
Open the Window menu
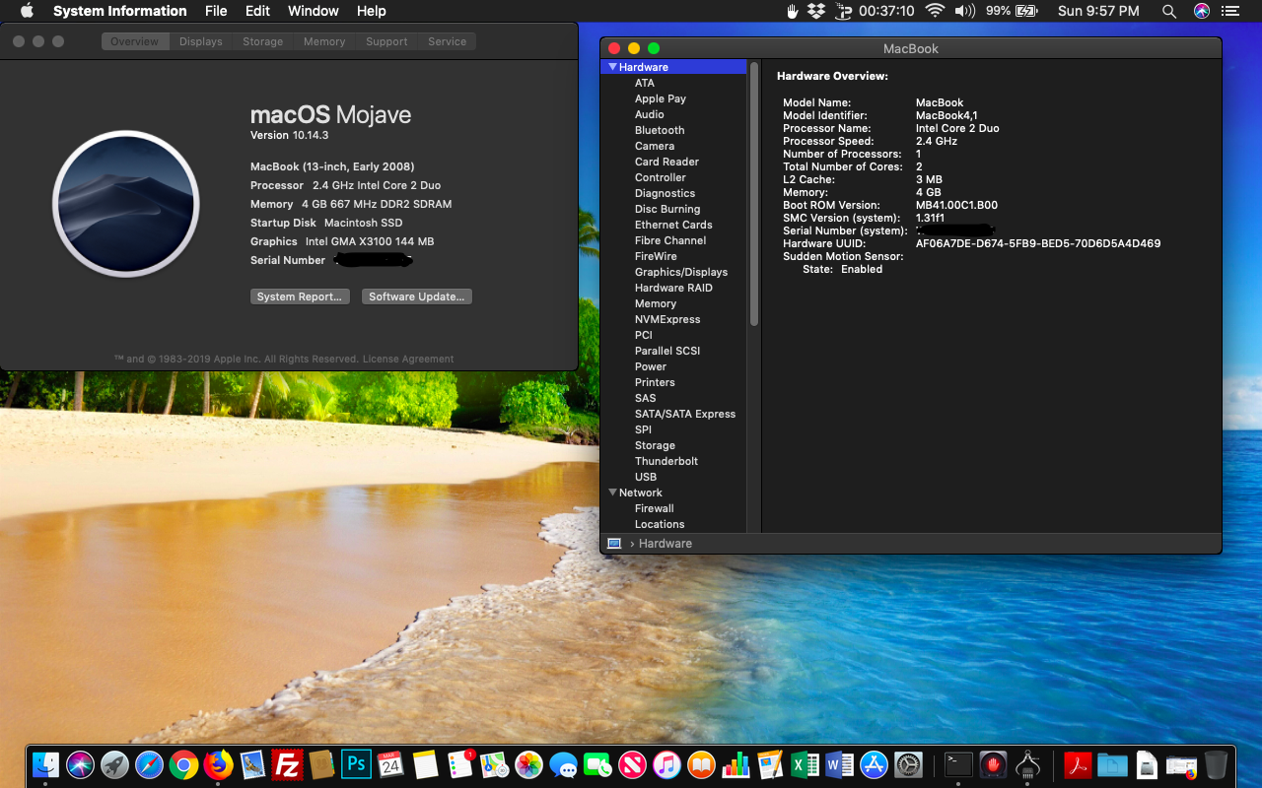pos(314,11)
